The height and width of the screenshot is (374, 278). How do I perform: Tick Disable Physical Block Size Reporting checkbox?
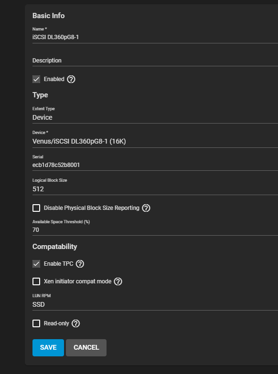[36, 208]
